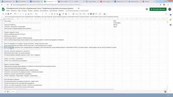The height and width of the screenshot is (97, 173).
Task: Open vertical align dropdown
Action: coord(77,14)
